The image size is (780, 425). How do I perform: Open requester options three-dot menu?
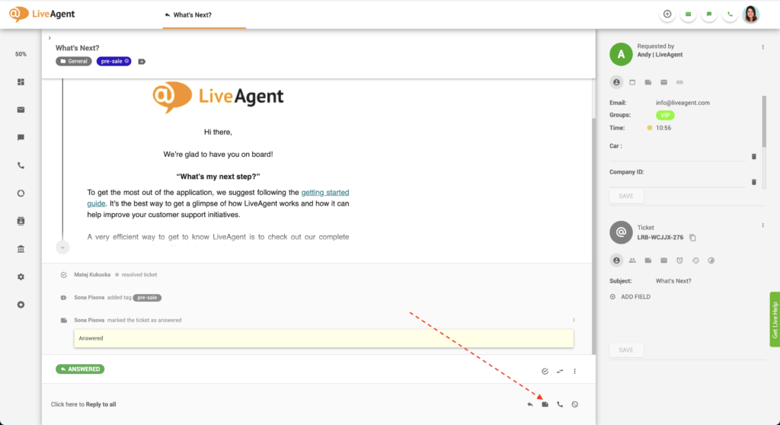click(x=762, y=47)
